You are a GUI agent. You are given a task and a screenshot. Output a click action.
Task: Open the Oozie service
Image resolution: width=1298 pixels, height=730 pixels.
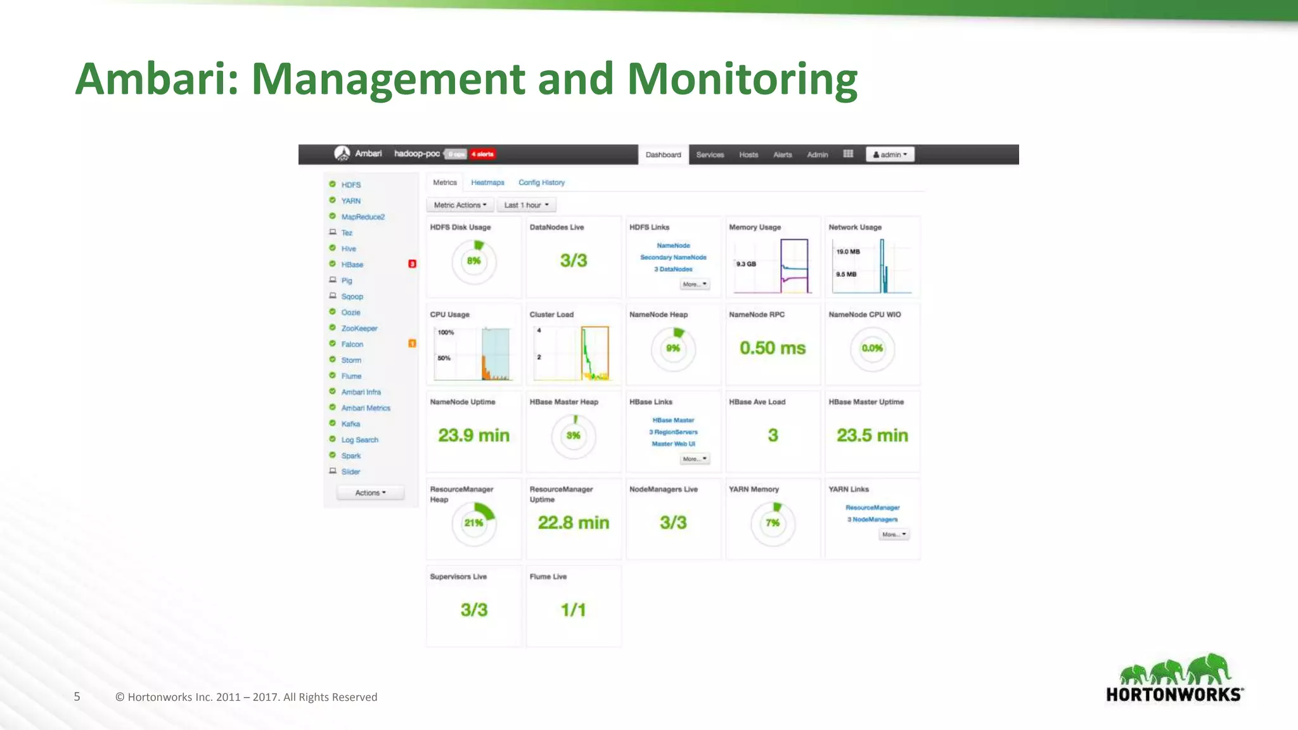pos(350,312)
